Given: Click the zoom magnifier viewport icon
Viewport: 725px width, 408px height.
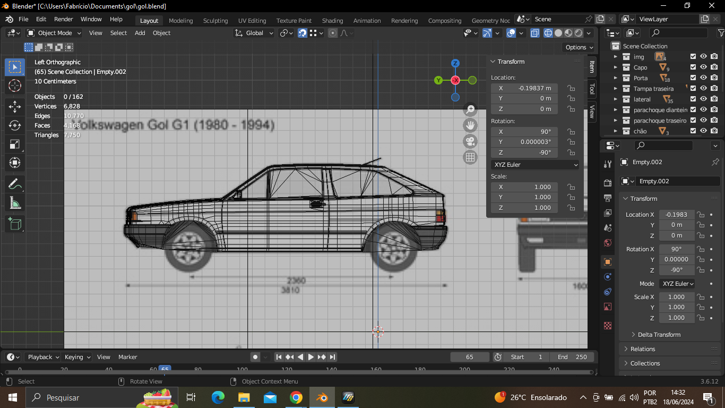Looking at the screenshot, I should (x=470, y=110).
